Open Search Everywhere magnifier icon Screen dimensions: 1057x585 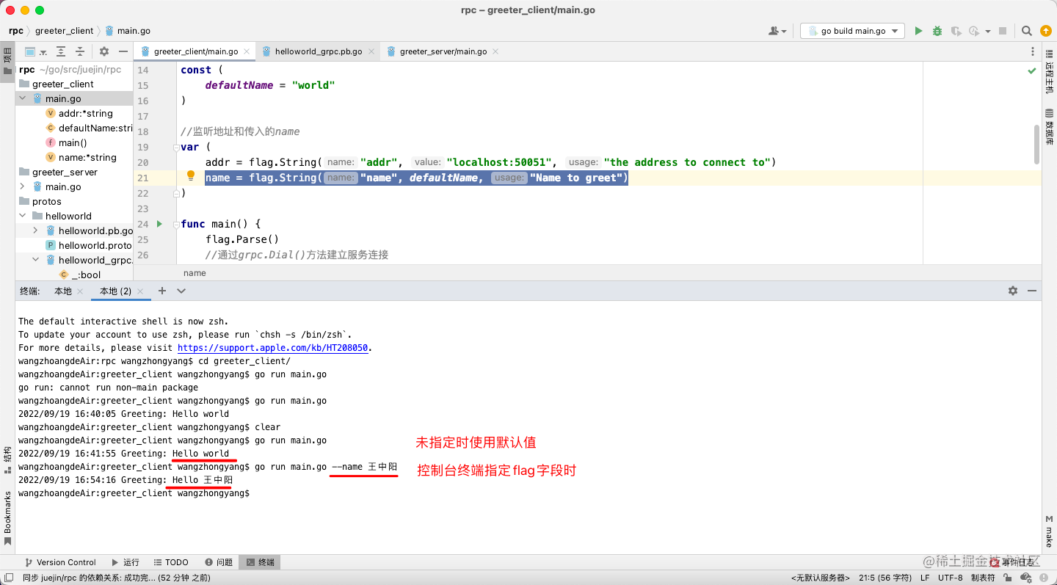point(1027,31)
